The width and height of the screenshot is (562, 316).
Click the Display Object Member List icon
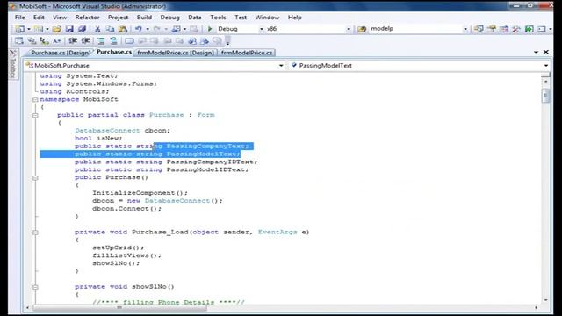pyautogui.click(x=19, y=41)
